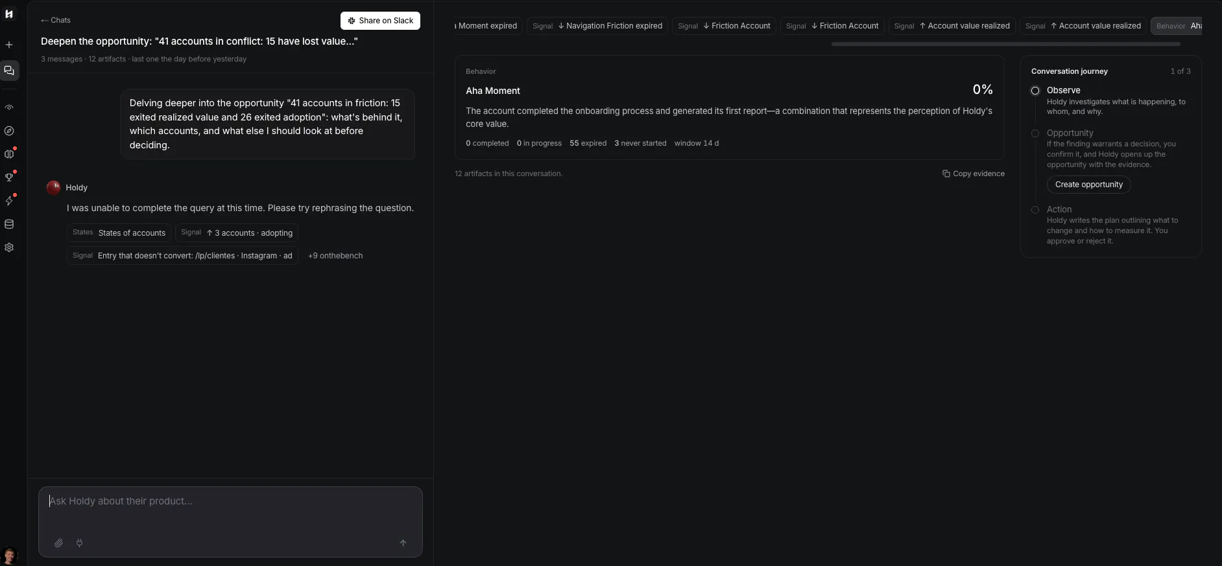Screen dimensions: 1222x566
Task: Click the 12 artifacts in this conversation text
Action: (x=509, y=174)
